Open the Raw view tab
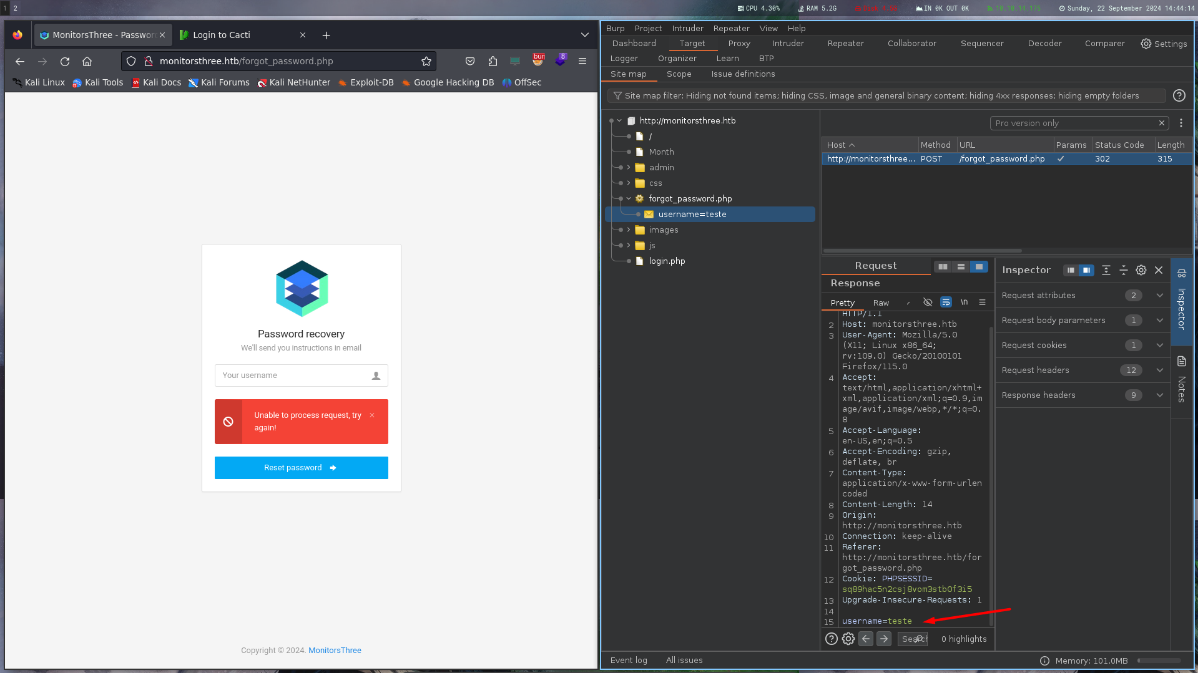Screen dimensions: 1198x673 coord(881,303)
